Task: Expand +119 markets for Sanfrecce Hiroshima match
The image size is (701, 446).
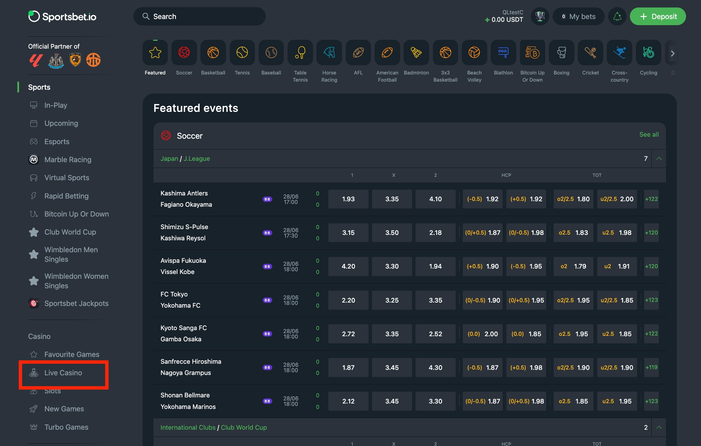Action: click(651, 367)
